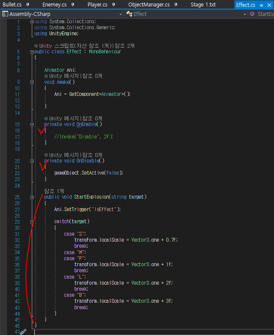
Task: Collapse the using directives block
Action: point(32,22)
